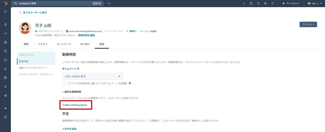The width and height of the screenshot is (325, 132).
Task: Click the timezone info icon
Action: pyautogui.click(x=78, y=69)
